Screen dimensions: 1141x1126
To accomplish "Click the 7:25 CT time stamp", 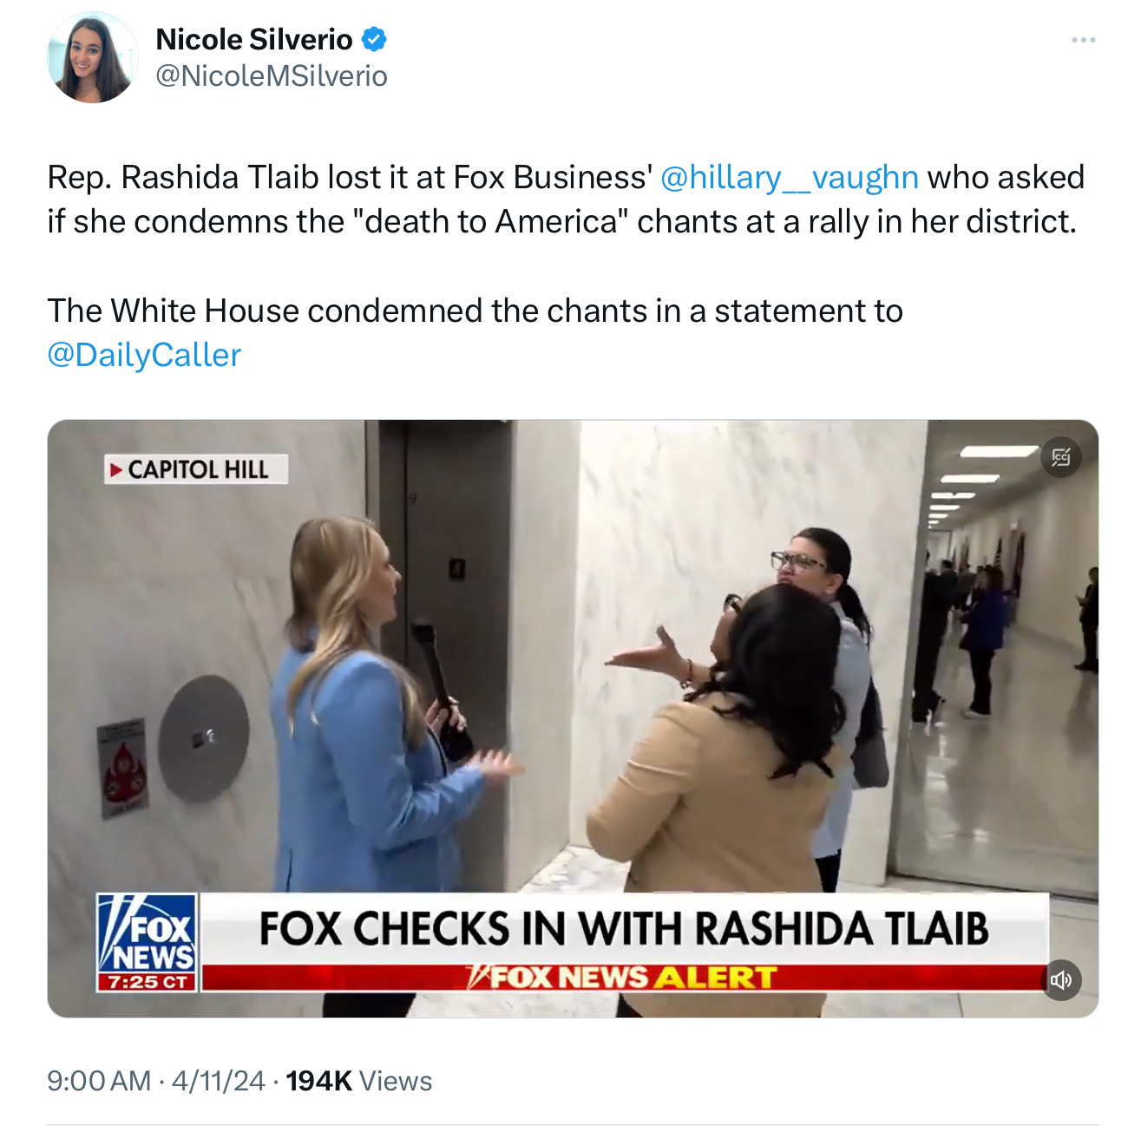I will click(148, 982).
